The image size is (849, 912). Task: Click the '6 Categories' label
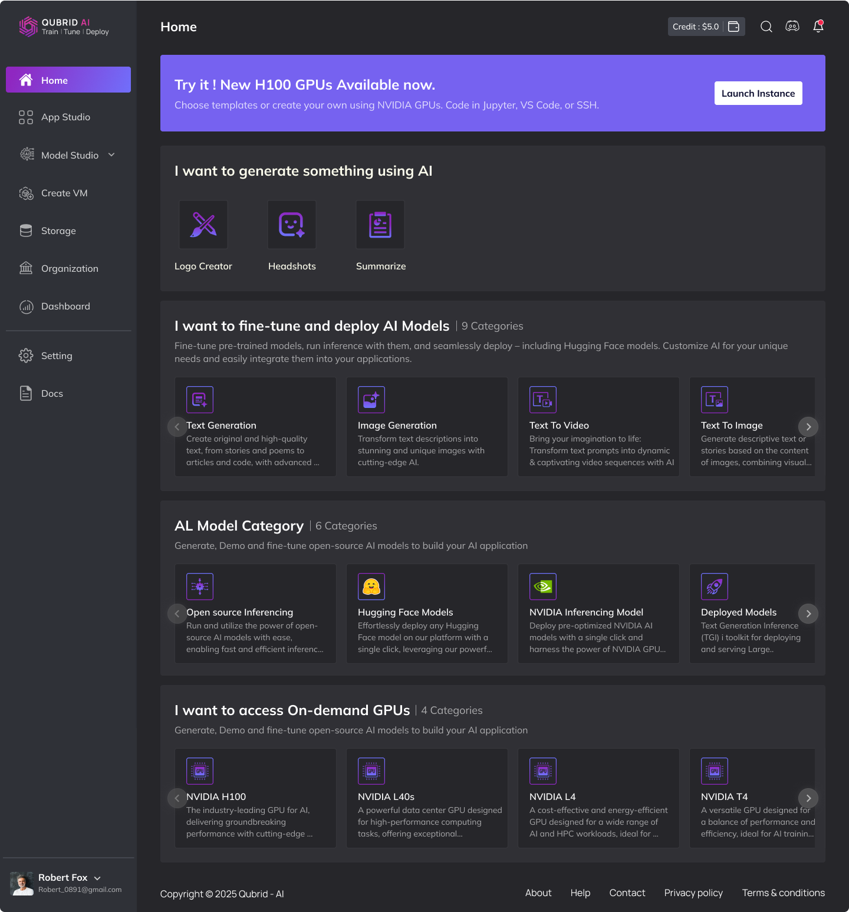pos(346,526)
